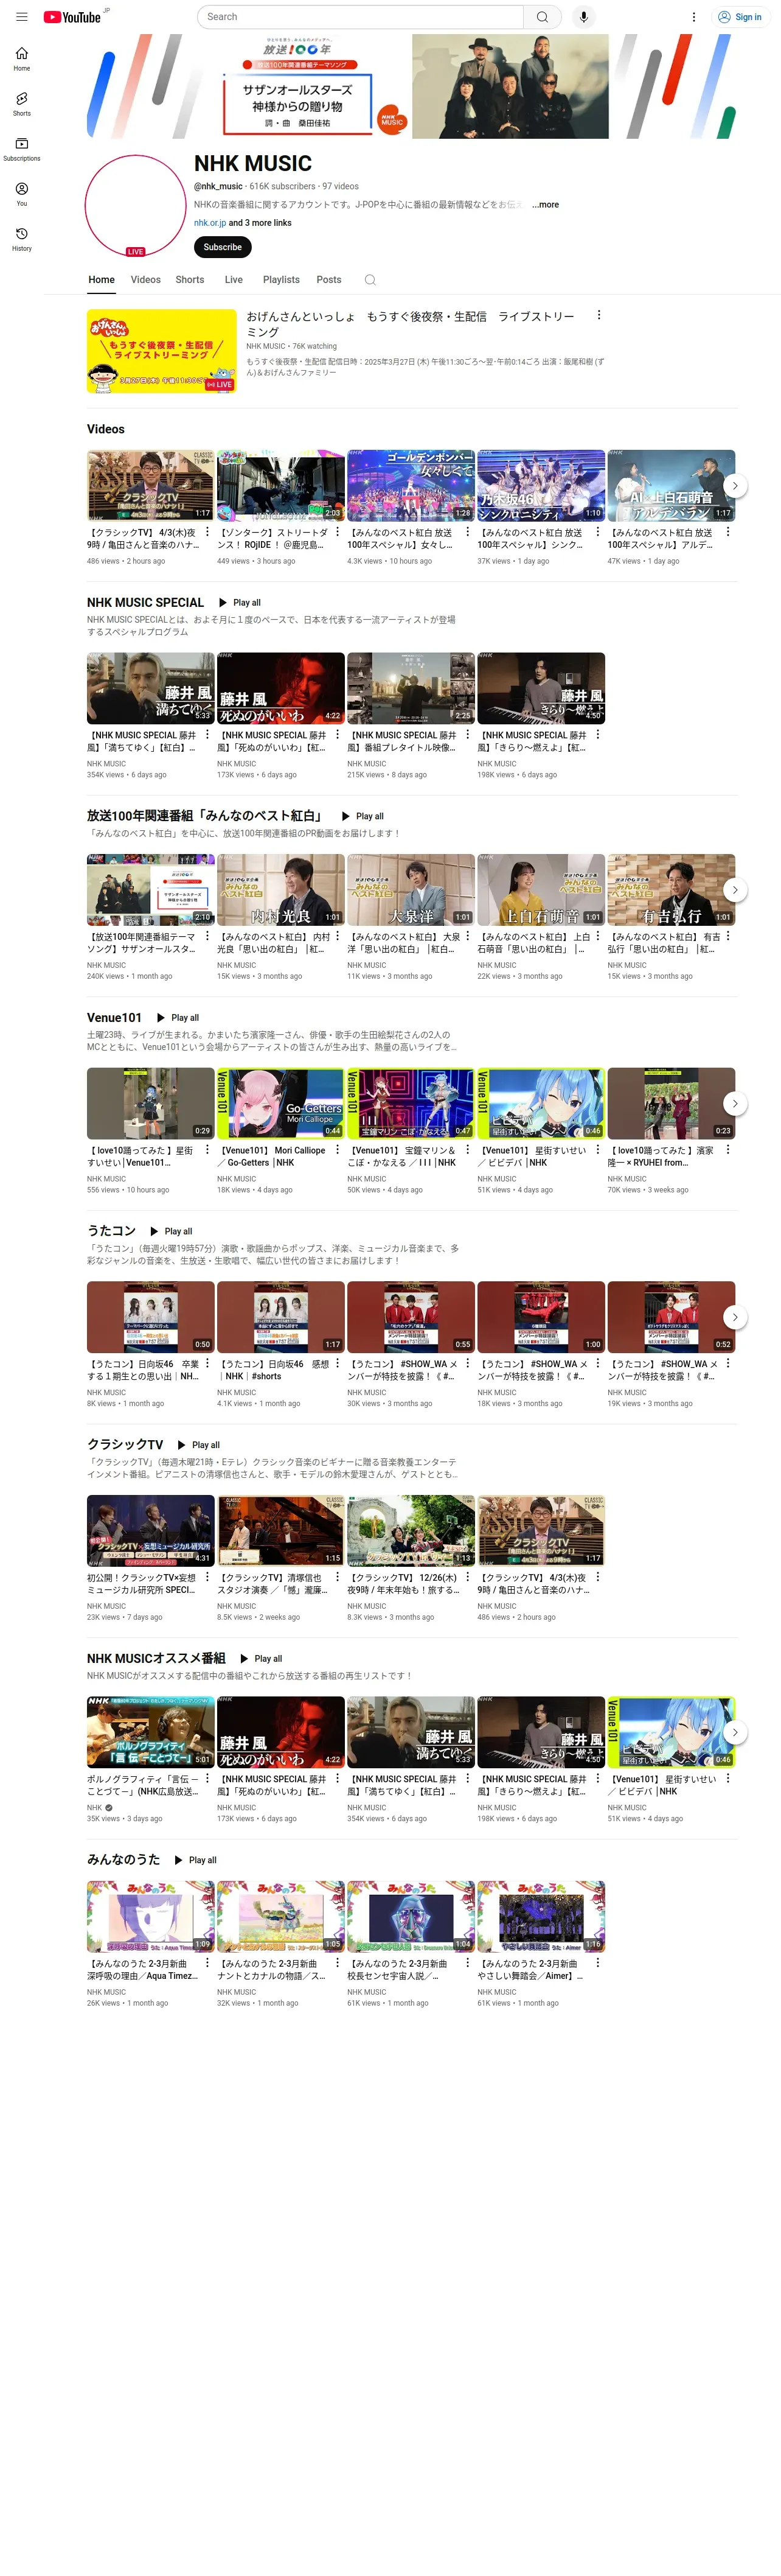Play all クラシックTV videos
This screenshot has width=781, height=2576.
[x=198, y=1445]
